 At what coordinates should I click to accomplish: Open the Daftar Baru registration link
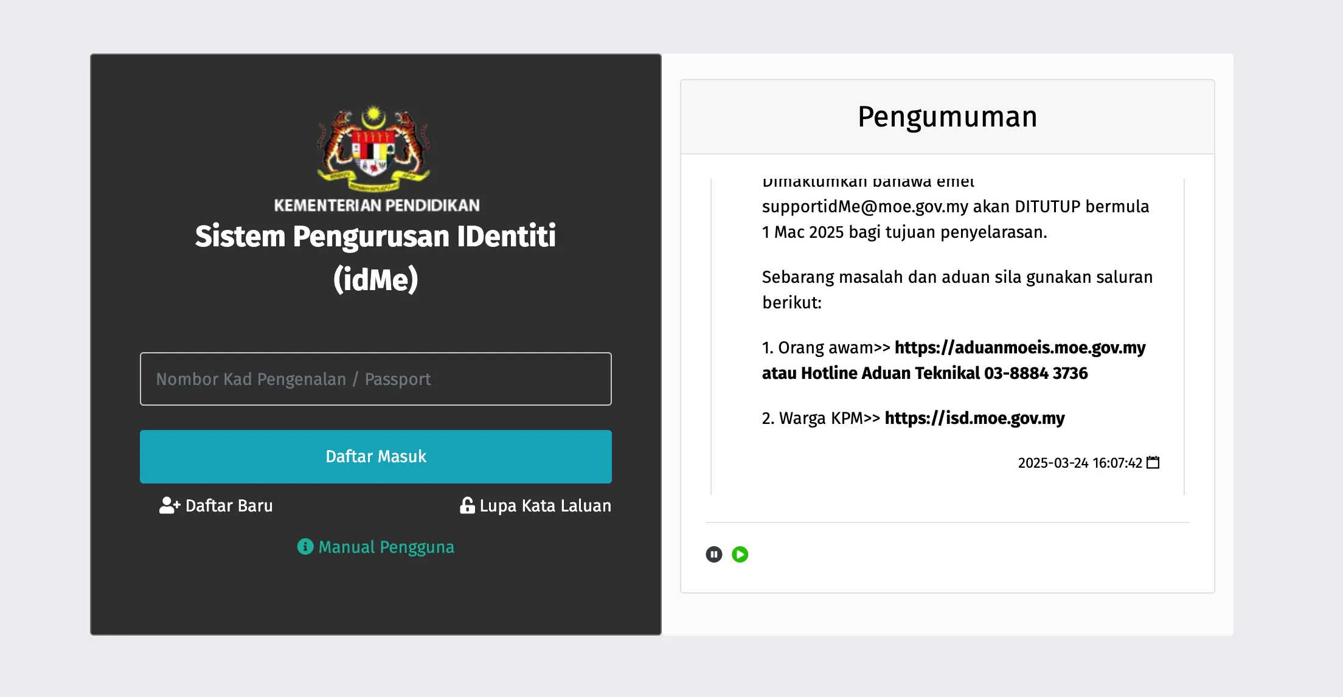click(x=228, y=505)
